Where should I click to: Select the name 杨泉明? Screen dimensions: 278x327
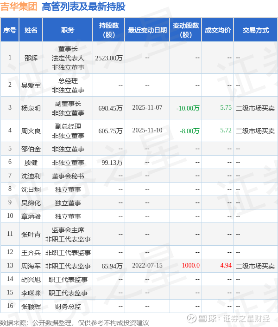(31, 108)
